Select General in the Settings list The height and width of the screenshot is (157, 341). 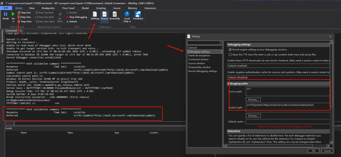(205, 48)
